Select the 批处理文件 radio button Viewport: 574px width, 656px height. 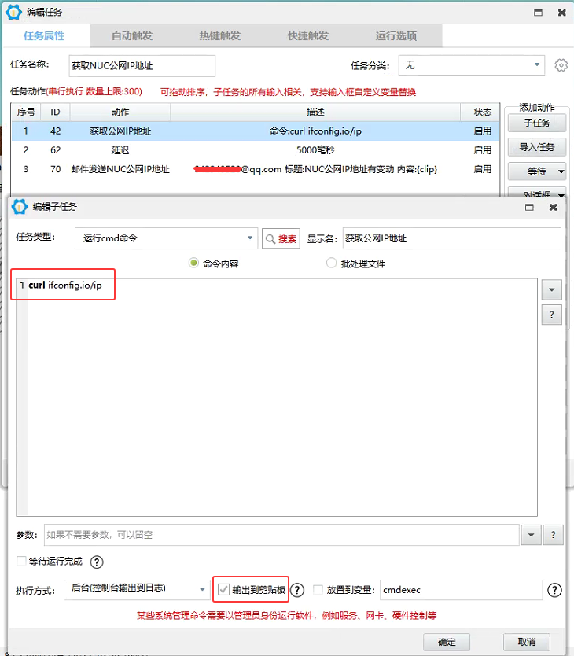point(332,264)
